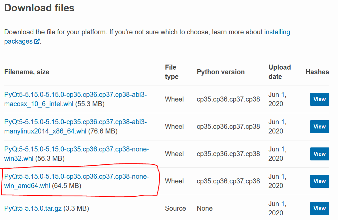Viewport: 338px width, 220px height.
Task: Click the Hashes column header
Action: pos(317,72)
